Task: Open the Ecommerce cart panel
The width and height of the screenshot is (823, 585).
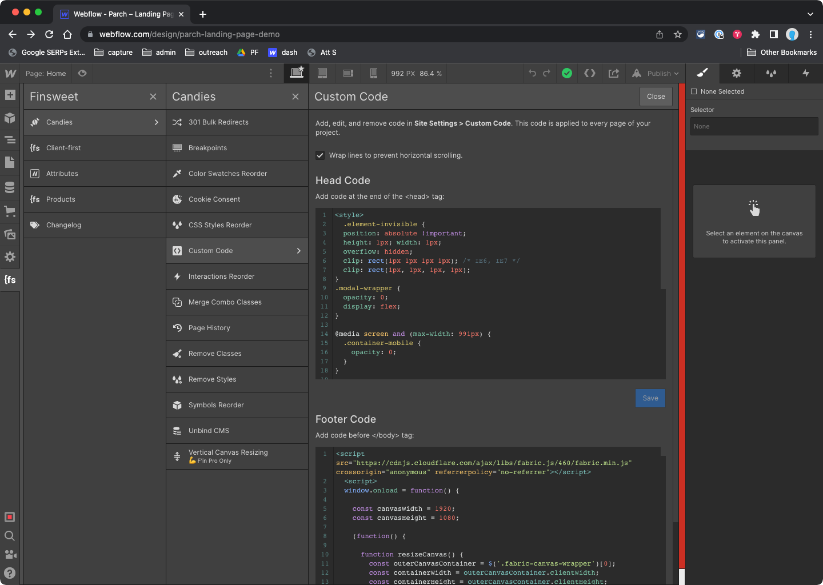Action: pyautogui.click(x=10, y=211)
